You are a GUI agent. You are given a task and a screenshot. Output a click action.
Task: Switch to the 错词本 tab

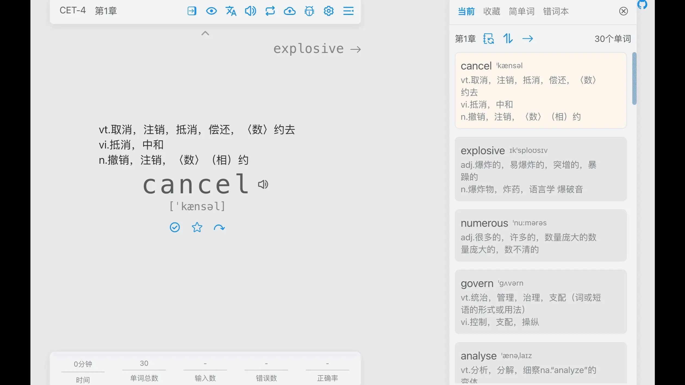(x=556, y=11)
